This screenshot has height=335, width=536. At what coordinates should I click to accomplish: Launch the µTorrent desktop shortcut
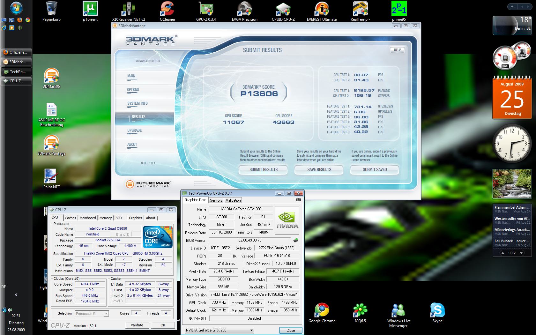click(x=90, y=11)
